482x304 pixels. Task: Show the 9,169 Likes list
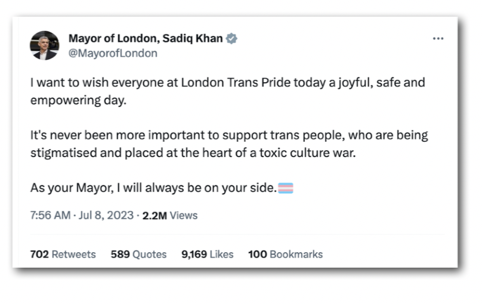tap(208, 254)
